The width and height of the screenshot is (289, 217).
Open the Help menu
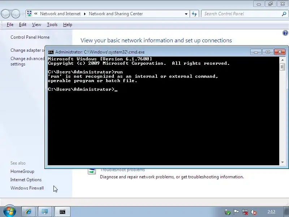pyautogui.click(x=68, y=25)
